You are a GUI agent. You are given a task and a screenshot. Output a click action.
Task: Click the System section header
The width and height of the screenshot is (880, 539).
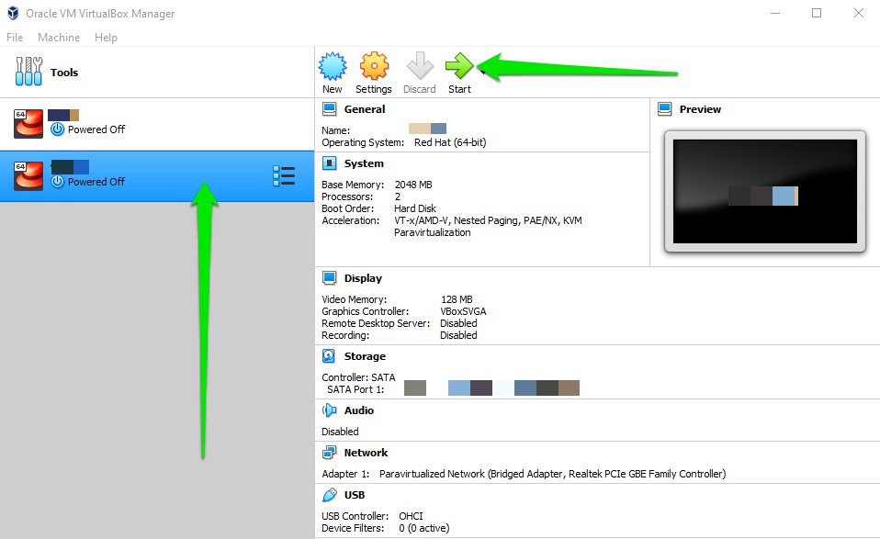(x=364, y=163)
